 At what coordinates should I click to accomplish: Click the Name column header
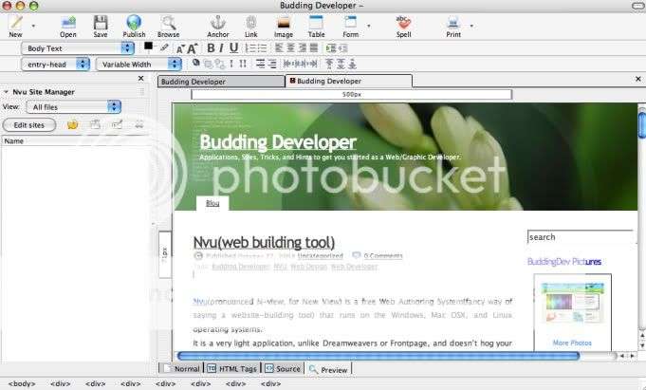tap(75, 141)
